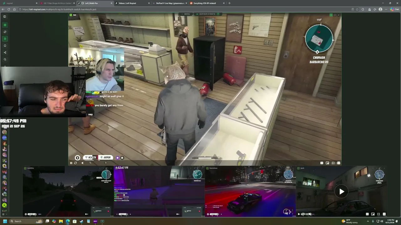Image resolution: width=401 pixels, height=225 pixels.
Task: Fullscreen the Jack stream thumbnail
Action: tap(378, 214)
